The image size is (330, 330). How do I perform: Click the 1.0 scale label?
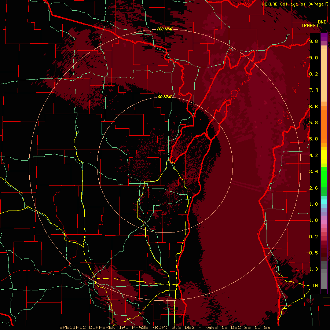313,220
